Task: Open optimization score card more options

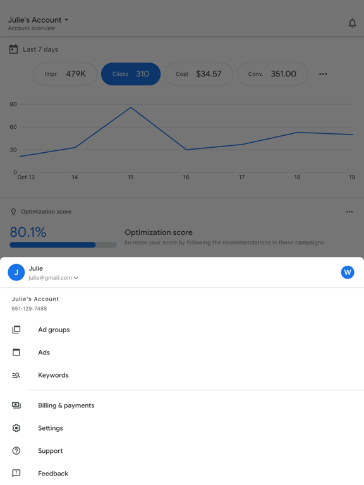Action: (x=349, y=212)
